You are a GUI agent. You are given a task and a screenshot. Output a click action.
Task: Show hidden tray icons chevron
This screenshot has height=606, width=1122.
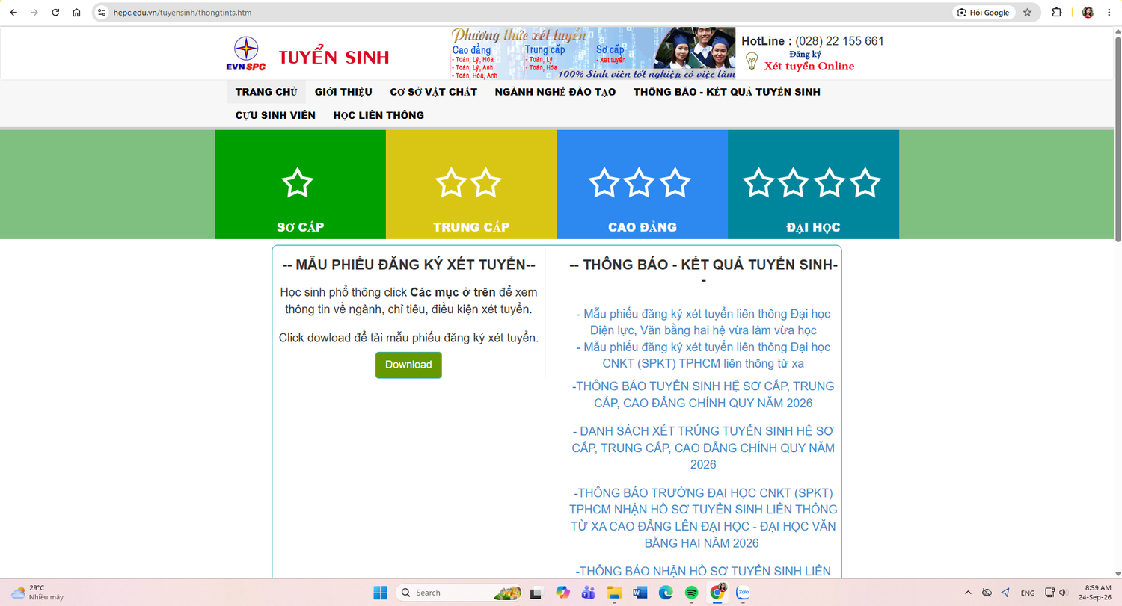pyautogui.click(x=968, y=593)
